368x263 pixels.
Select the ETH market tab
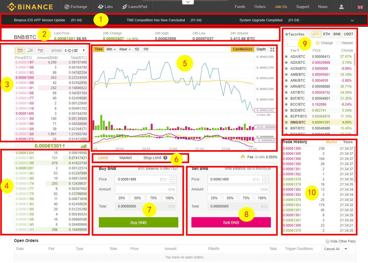pyautogui.click(x=327, y=34)
